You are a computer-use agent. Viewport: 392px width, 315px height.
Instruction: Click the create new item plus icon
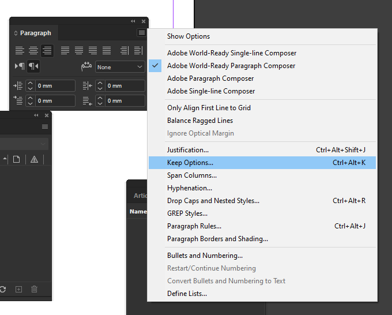pos(19,290)
